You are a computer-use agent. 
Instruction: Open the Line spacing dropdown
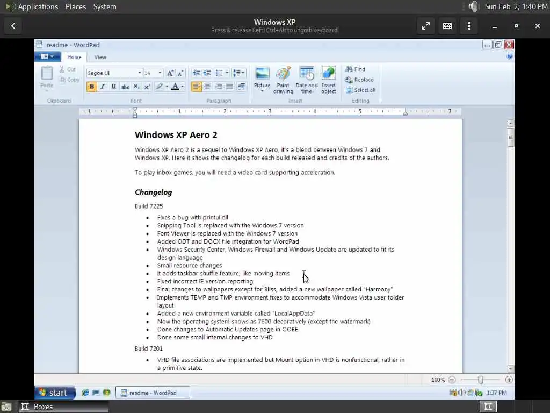pos(239,73)
